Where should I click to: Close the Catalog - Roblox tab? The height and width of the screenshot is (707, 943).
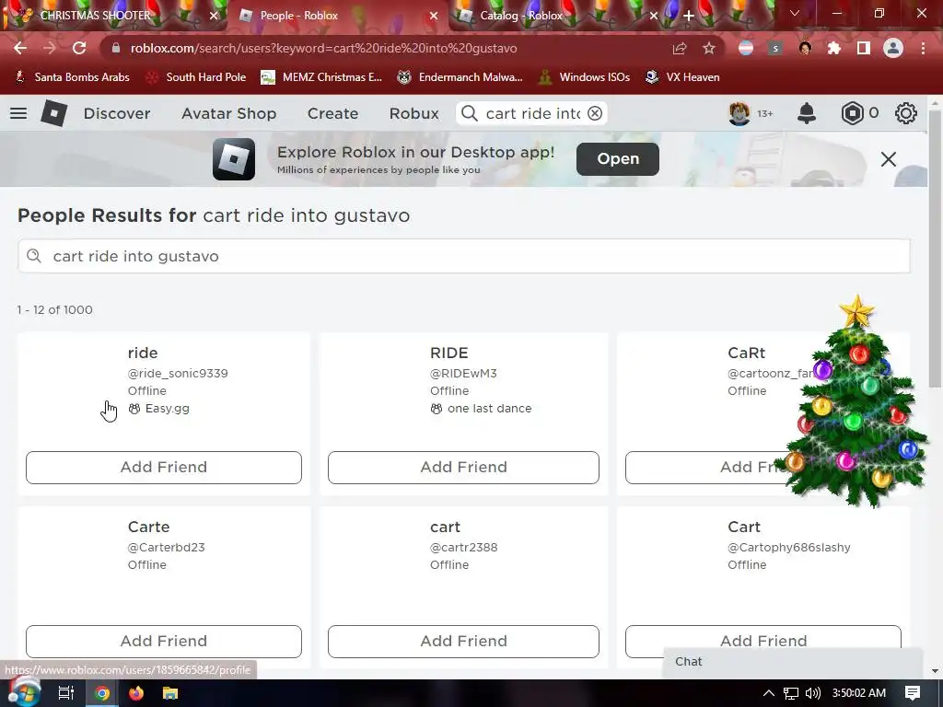pyautogui.click(x=653, y=16)
